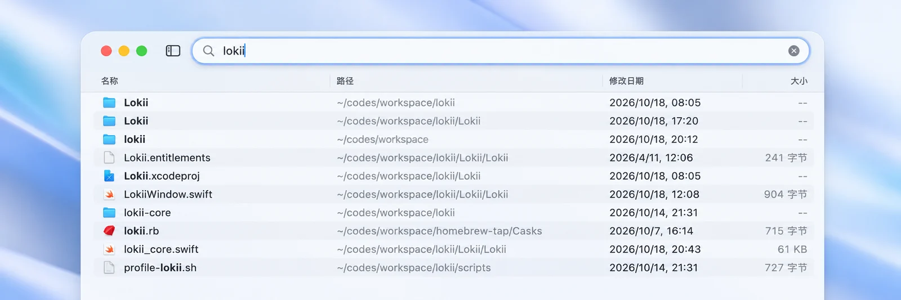The height and width of the screenshot is (300, 901).
Task: Click the Lokii.xcodeproj Xcode project icon
Action: 109,176
